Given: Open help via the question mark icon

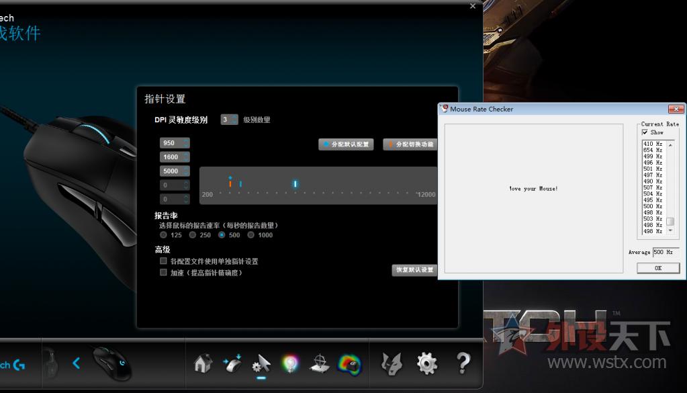Looking at the screenshot, I should tap(463, 363).
